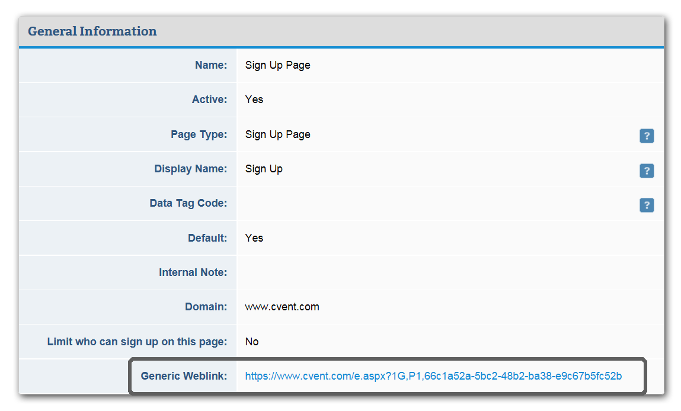
Task: Select the Page Type value text
Action: pyautogui.click(x=277, y=134)
